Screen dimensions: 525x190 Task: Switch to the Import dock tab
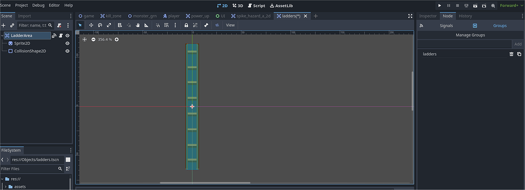(25, 16)
